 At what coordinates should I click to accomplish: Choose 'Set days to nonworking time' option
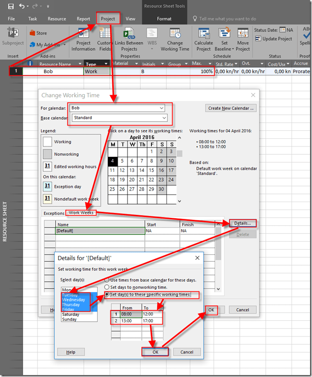pos(107,287)
